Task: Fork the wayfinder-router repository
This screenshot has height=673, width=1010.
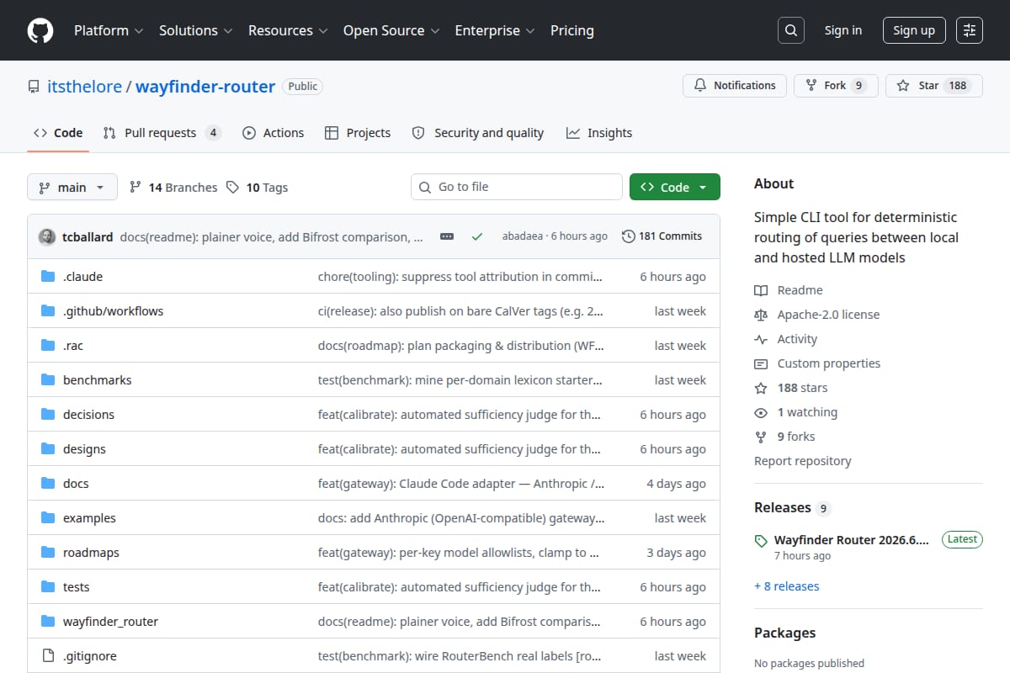Action: pyautogui.click(x=836, y=86)
